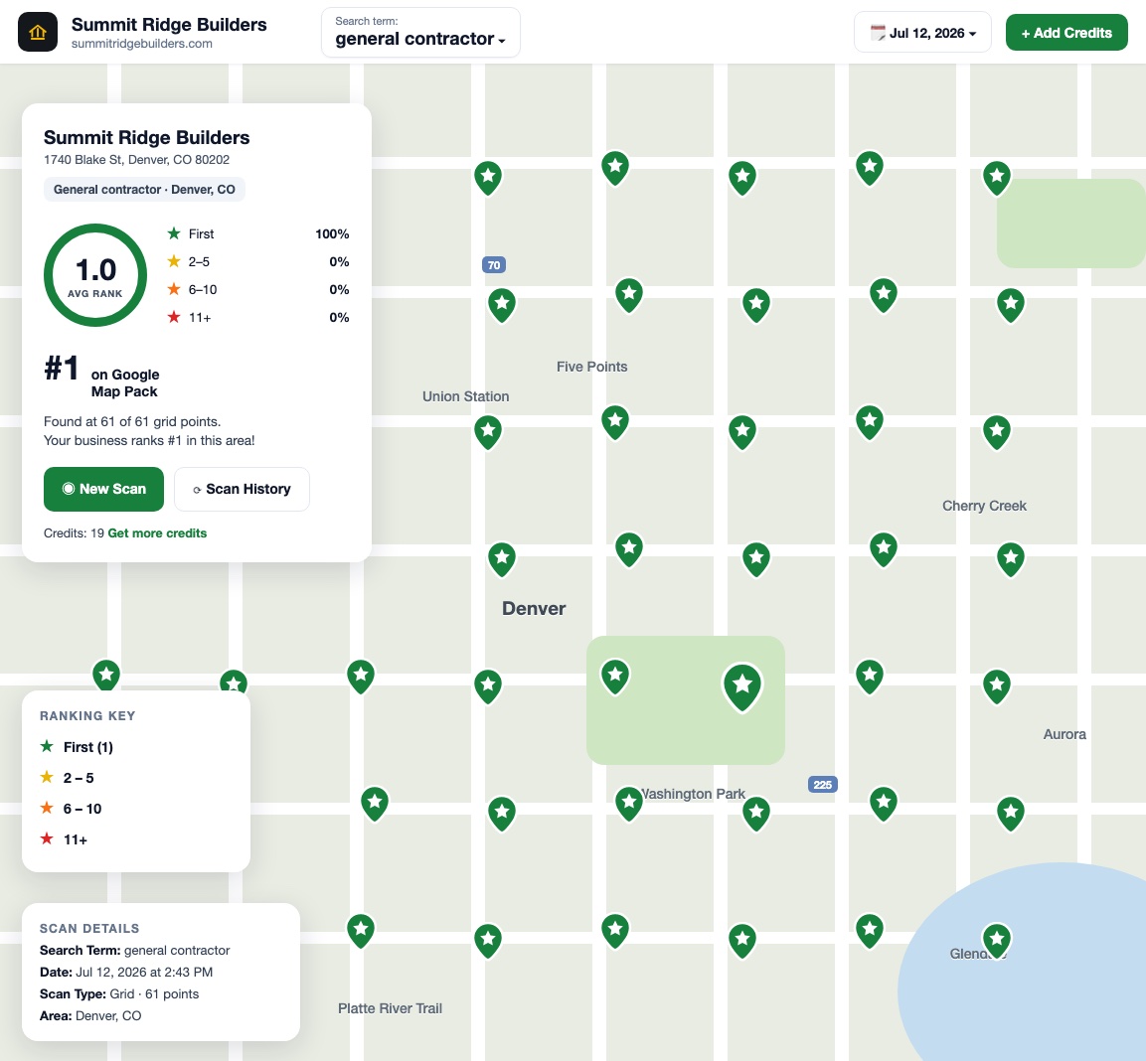1146x1061 pixels.
Task: Click the 1740 Blake St address text
Action: 137,159
